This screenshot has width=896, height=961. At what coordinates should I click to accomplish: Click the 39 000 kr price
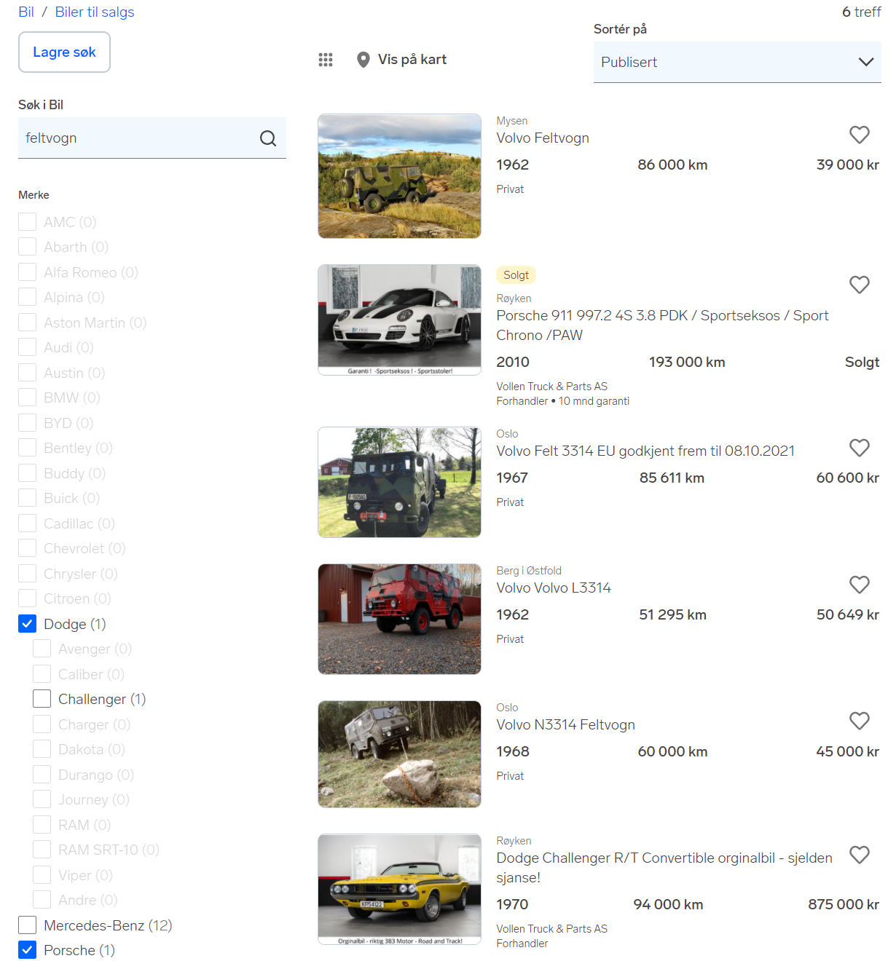click(848, 165)
